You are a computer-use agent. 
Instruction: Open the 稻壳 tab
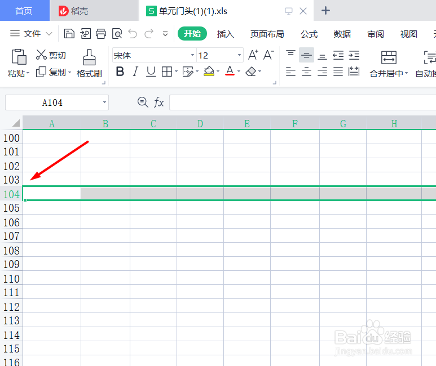tap(95, 11)
